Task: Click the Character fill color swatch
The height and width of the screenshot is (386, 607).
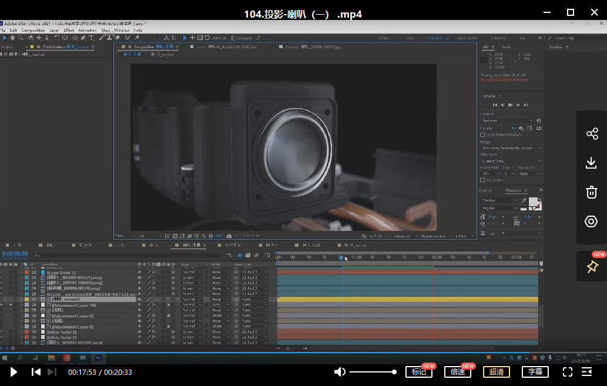Action: pos(533,202)
